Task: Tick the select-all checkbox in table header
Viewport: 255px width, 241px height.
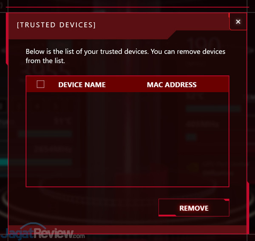Action: [x=40, y=84]
